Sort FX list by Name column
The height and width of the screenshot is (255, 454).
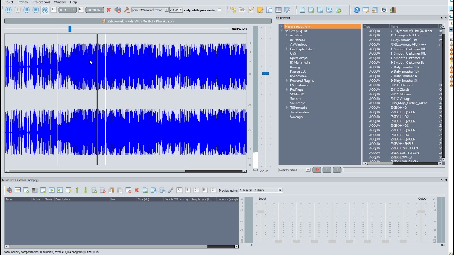(414, 27)
